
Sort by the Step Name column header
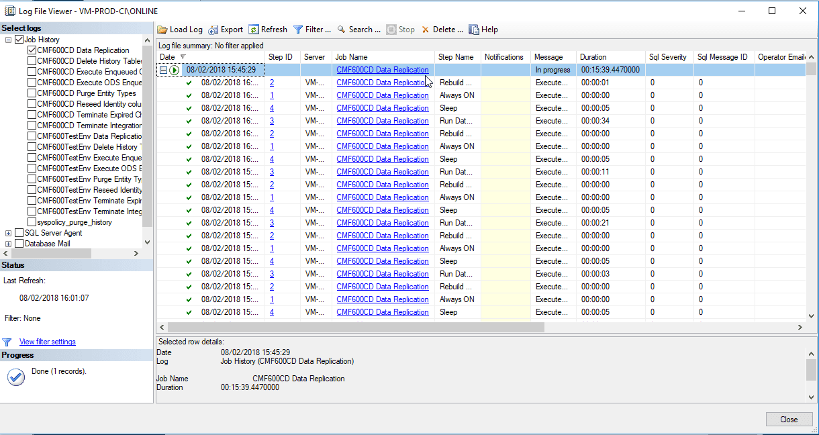pos(455,57)
